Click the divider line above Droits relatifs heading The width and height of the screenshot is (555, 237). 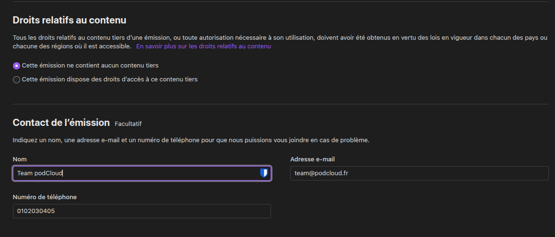click(281, 2)
